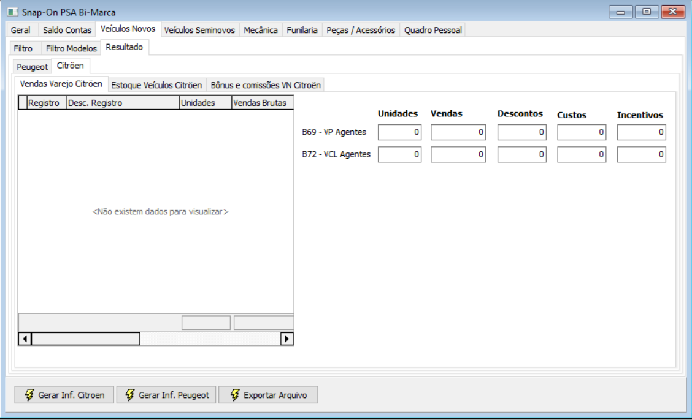Click the Unidades grid column header

[x=206, y=103]
